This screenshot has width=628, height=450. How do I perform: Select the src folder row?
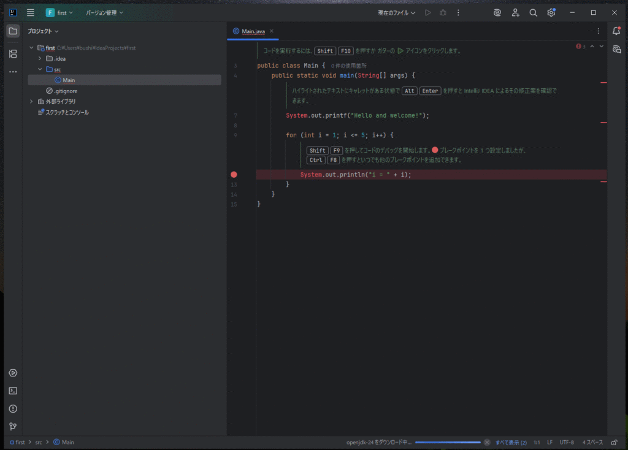tap(124, 69)
